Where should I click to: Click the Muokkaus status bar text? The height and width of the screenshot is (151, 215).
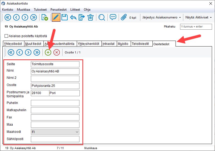pos(91,148)
